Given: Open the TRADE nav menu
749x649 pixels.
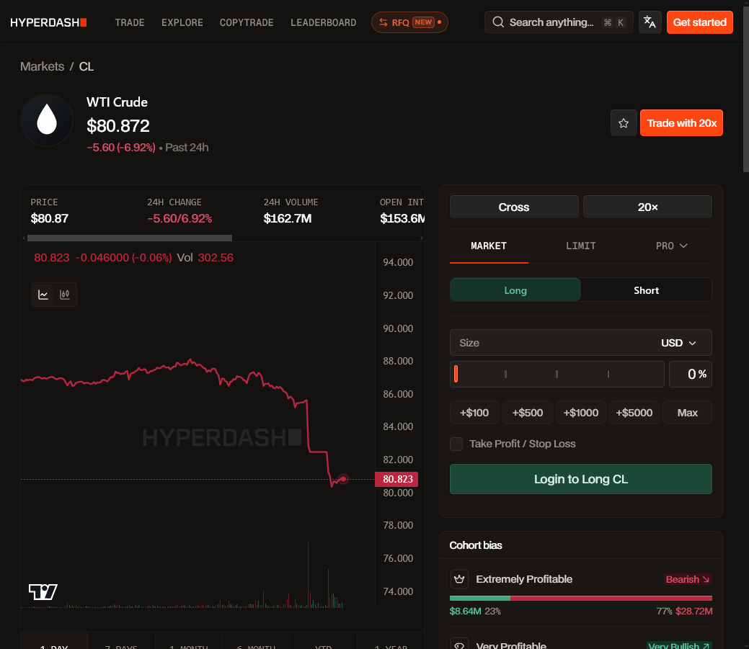Looking at the screenshot, I should tap(130, 22).
